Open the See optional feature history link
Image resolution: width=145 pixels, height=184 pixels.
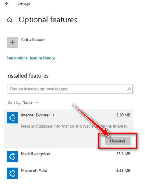point(31,58)
